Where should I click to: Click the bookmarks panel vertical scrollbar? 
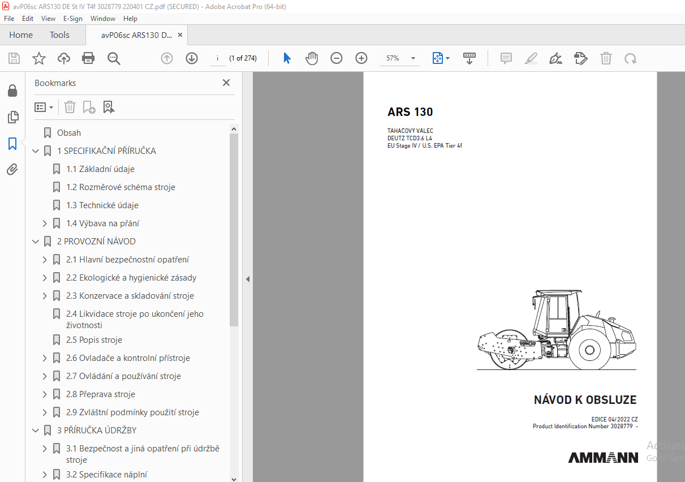tap(234, 230)
